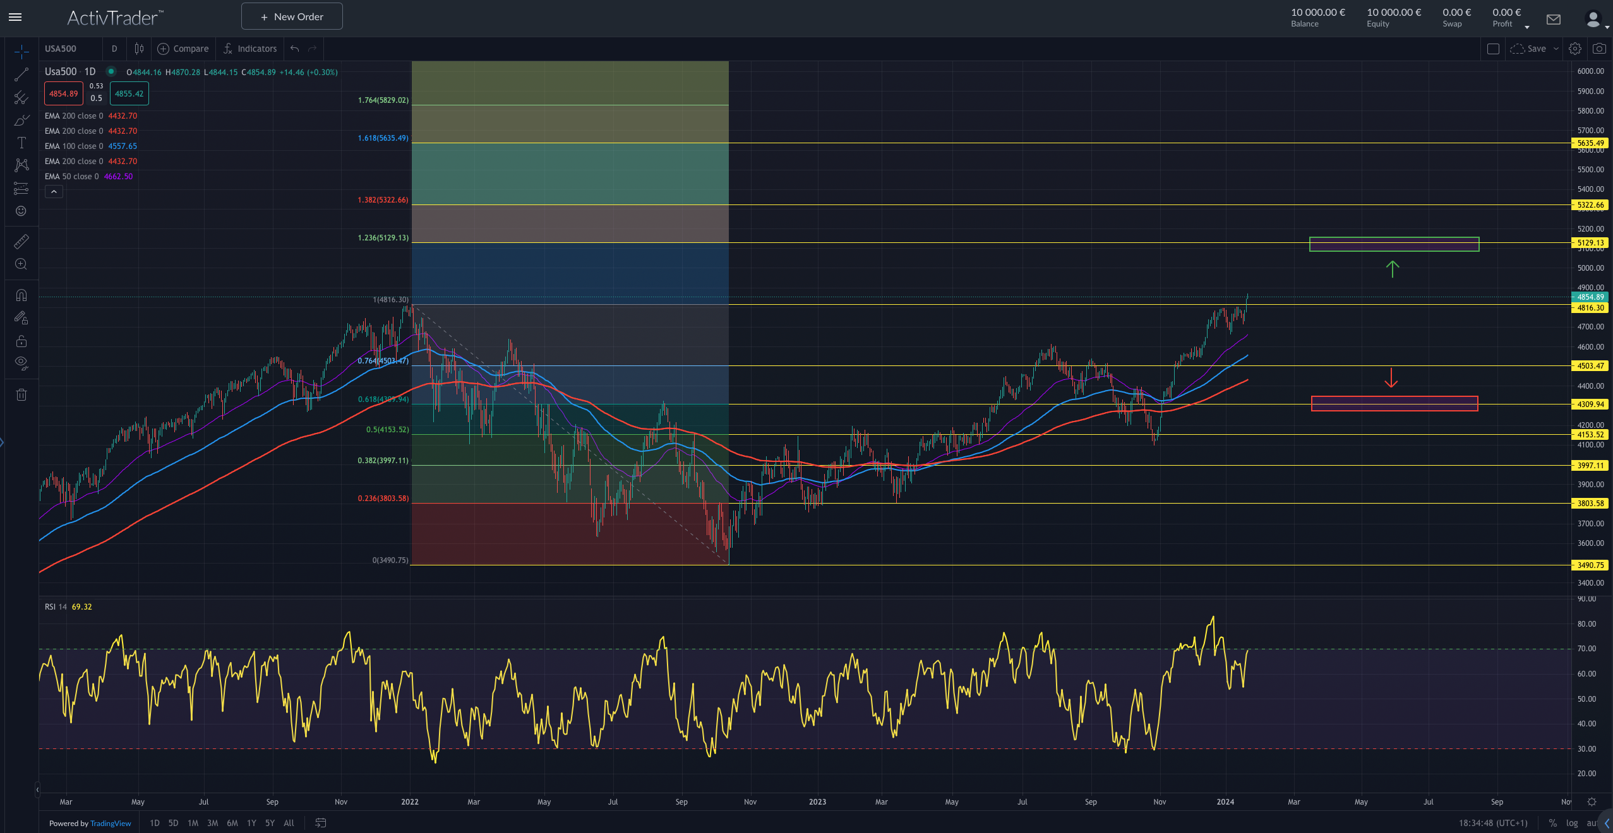Toggle hide all drawings eye icon
Viewport: 1613px width, 833px height.
pos(21,363)
